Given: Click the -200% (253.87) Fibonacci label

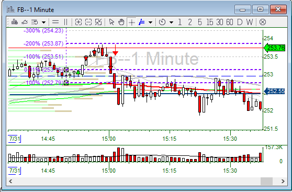Looking at the screenshot, I should 43,43.
